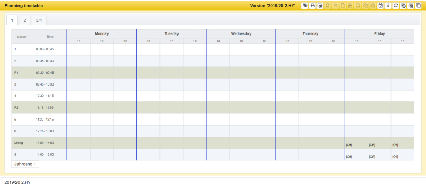Click the icon with x next to printer
Viewport: 426px width, 187px height.
320,6
